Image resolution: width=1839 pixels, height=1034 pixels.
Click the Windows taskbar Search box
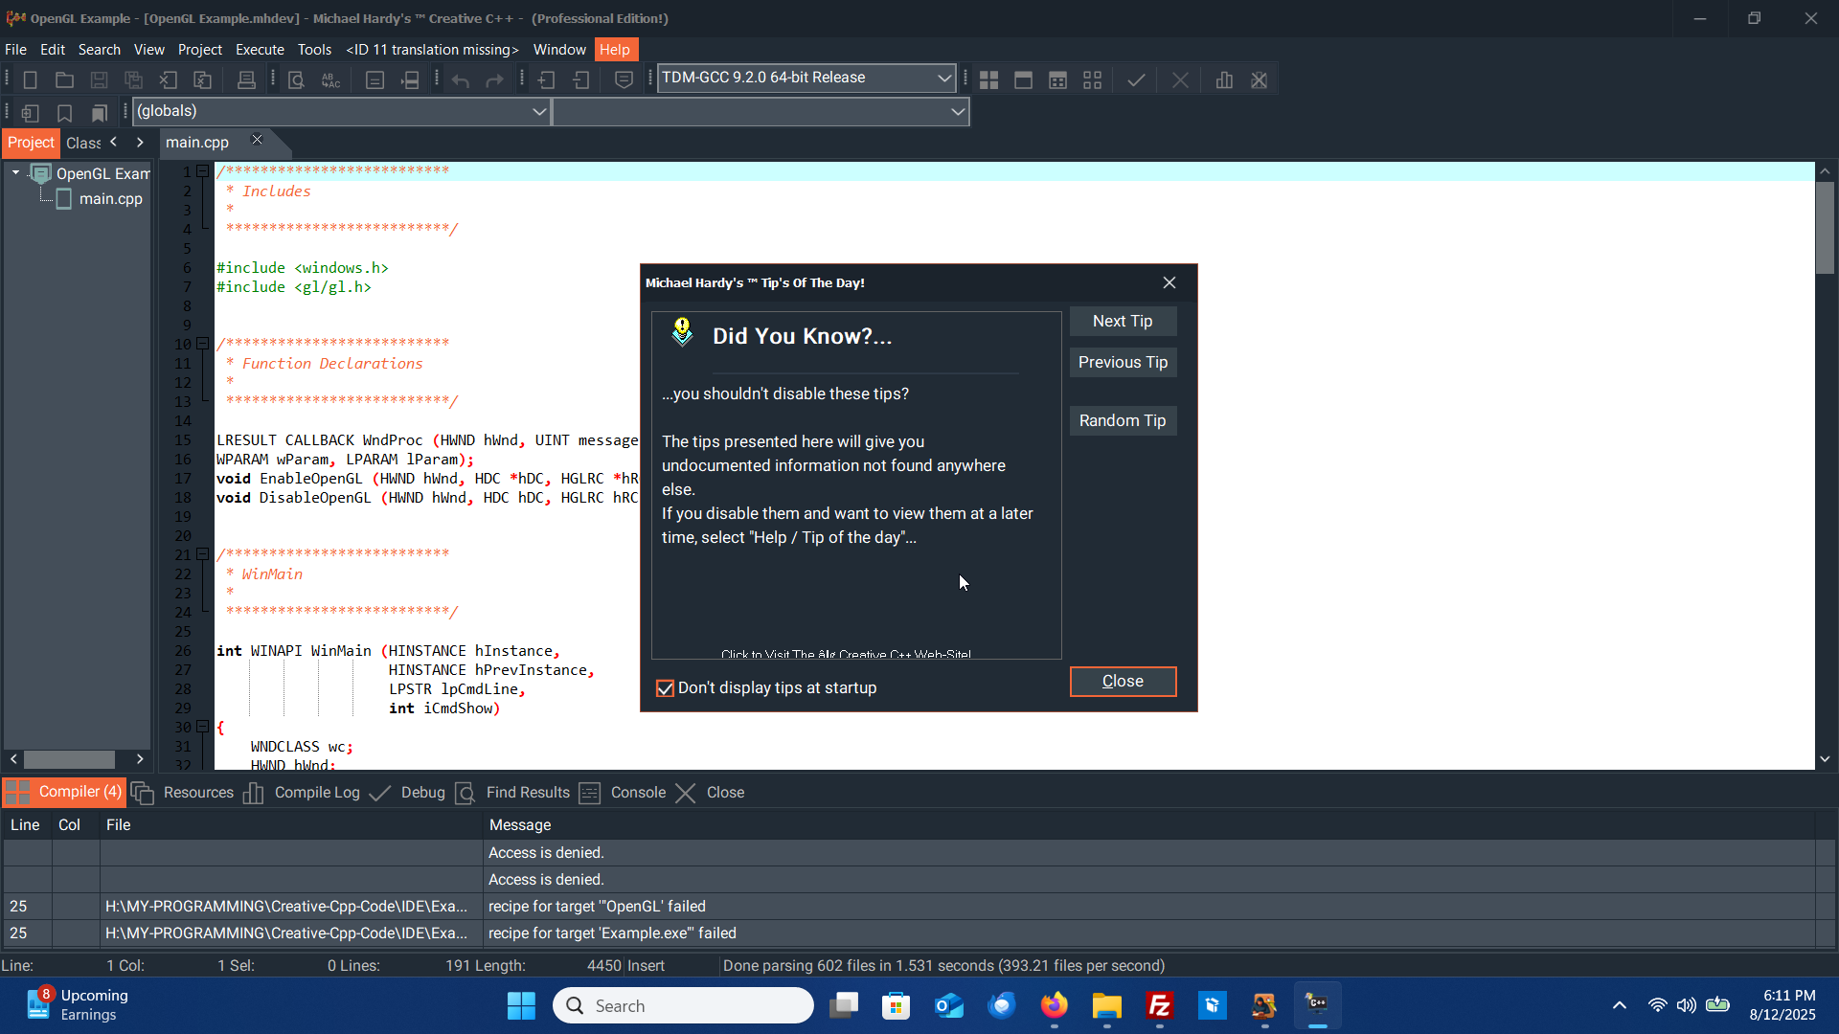pos(683,1005)
